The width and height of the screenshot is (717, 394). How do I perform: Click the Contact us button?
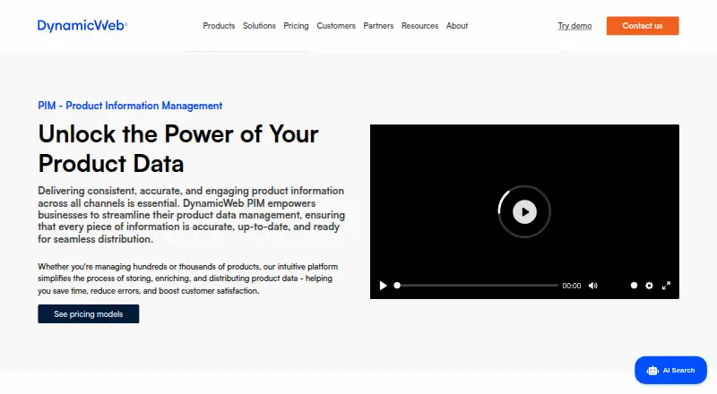(x=643, y=26)
